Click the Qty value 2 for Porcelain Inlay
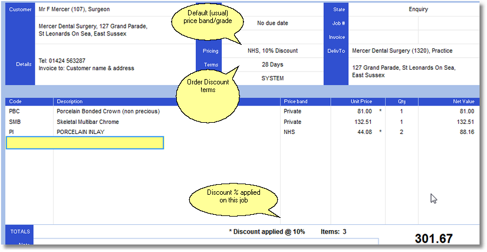 (x=402, y=132)
